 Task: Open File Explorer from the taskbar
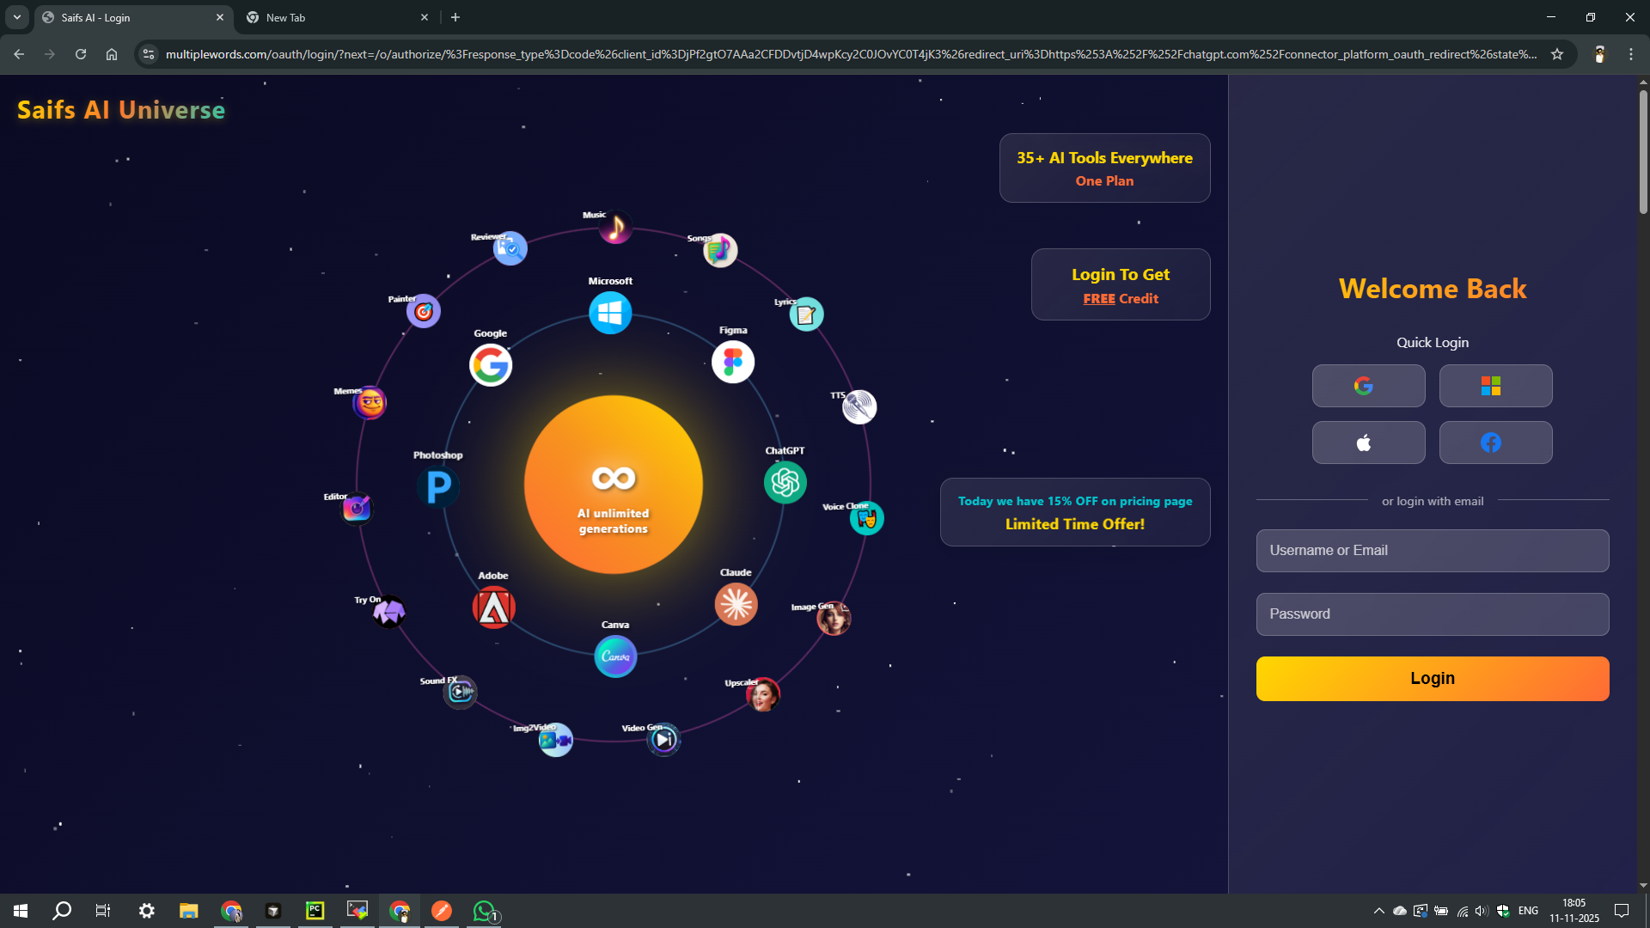188,911
